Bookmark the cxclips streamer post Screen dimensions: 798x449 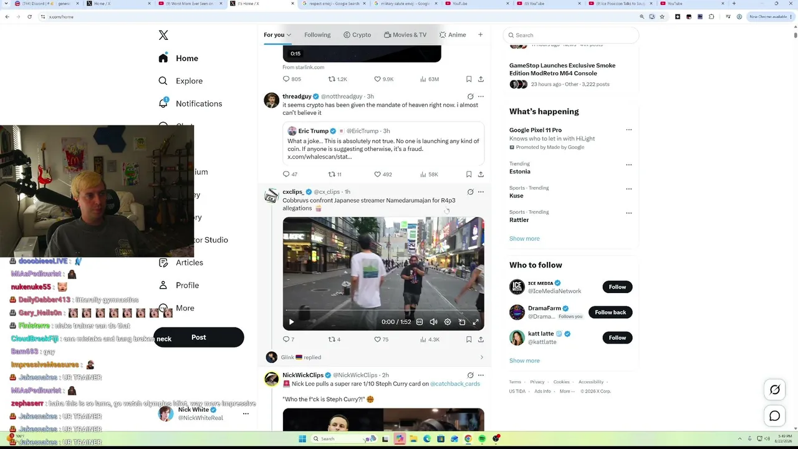pyautogui.click(x=469, y=339)
